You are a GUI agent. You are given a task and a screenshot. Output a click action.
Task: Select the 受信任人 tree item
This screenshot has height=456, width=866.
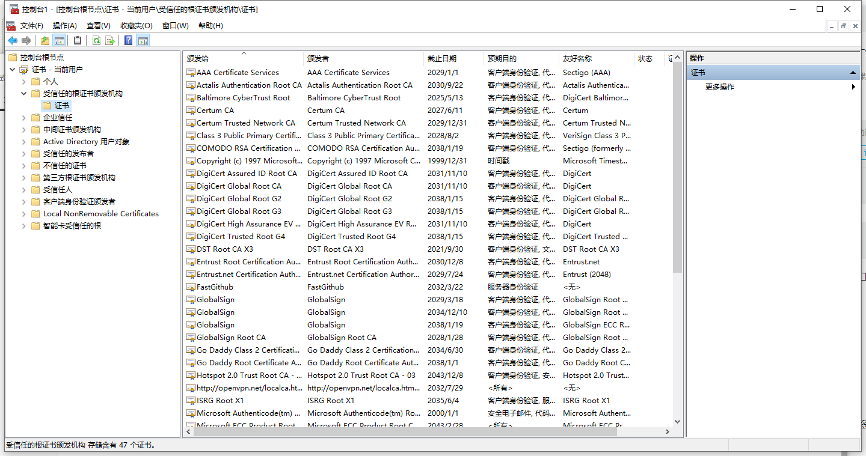pos(58,189)
